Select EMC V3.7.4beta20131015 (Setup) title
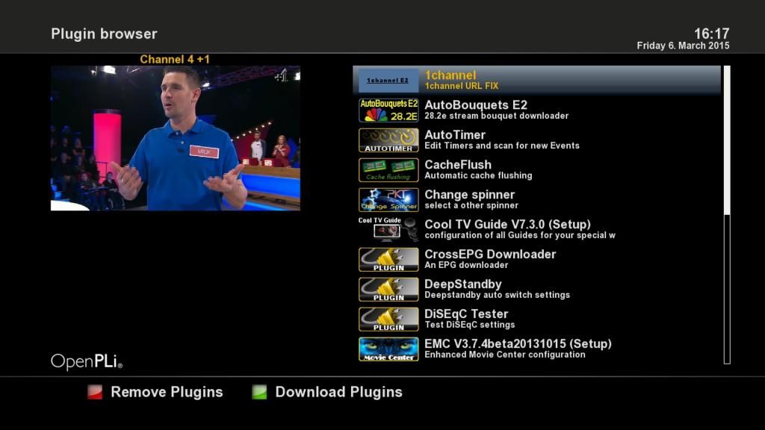The width and height of the screenshot is (765, 430). 518,343
